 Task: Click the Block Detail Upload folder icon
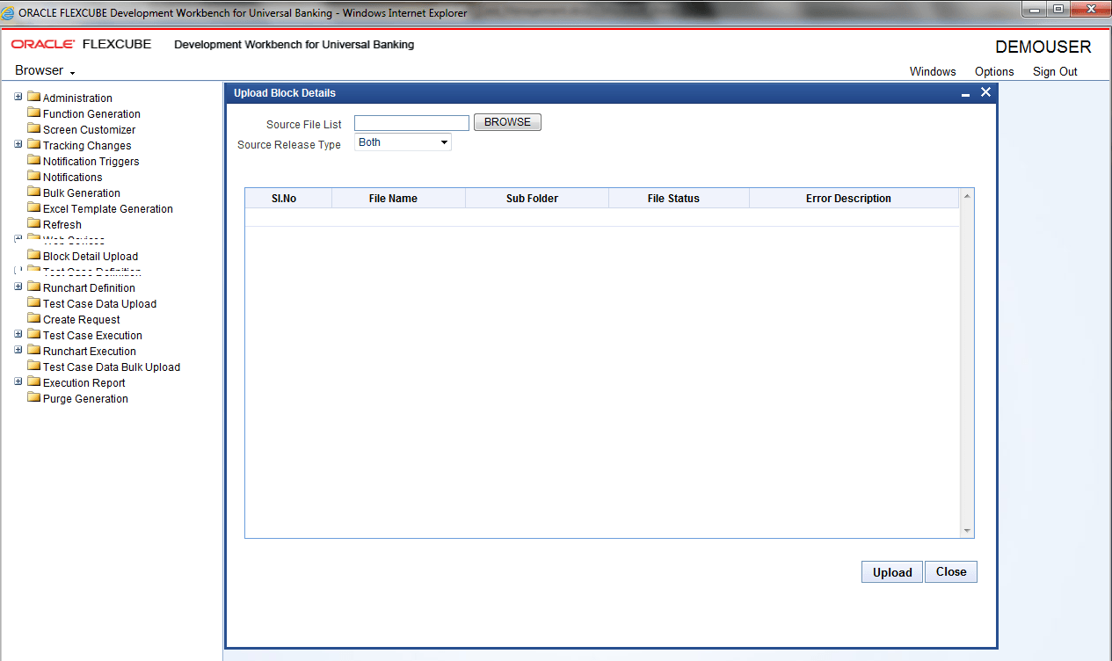[34, 256]
